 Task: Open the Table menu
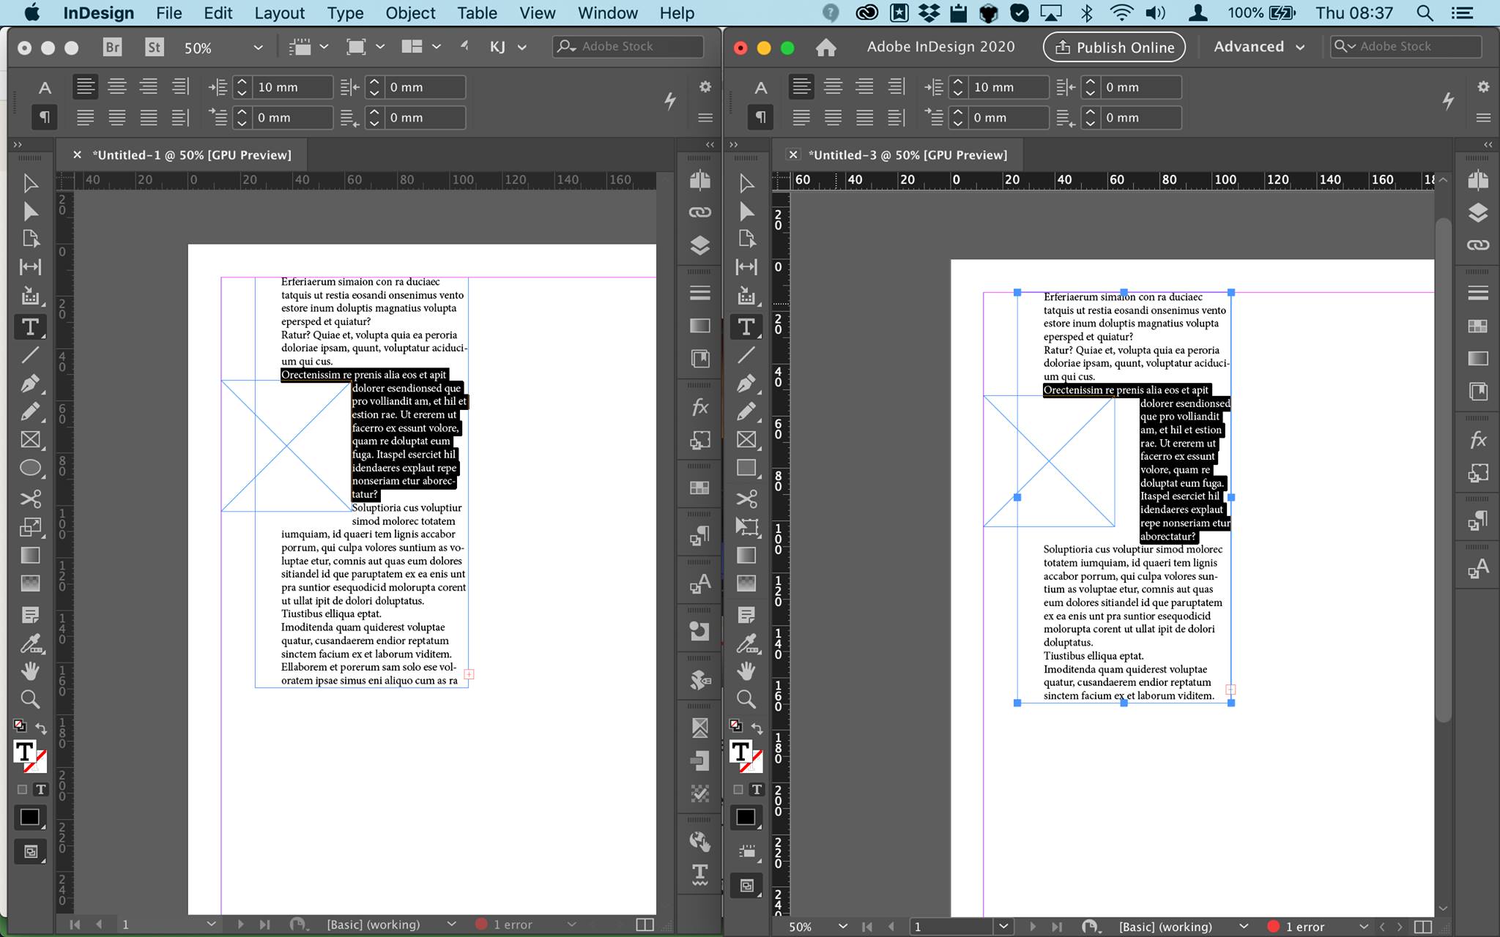pyautogui.click(x=477, y=13)
